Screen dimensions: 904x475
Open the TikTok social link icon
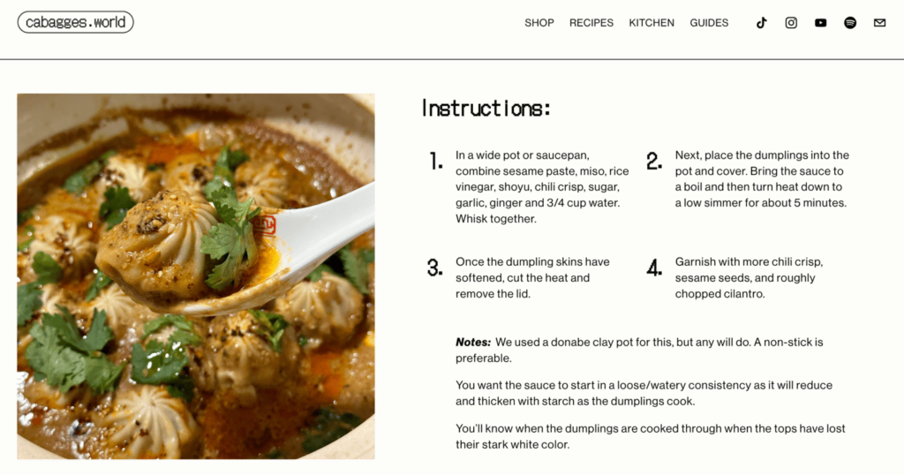(x=761, y=23)
